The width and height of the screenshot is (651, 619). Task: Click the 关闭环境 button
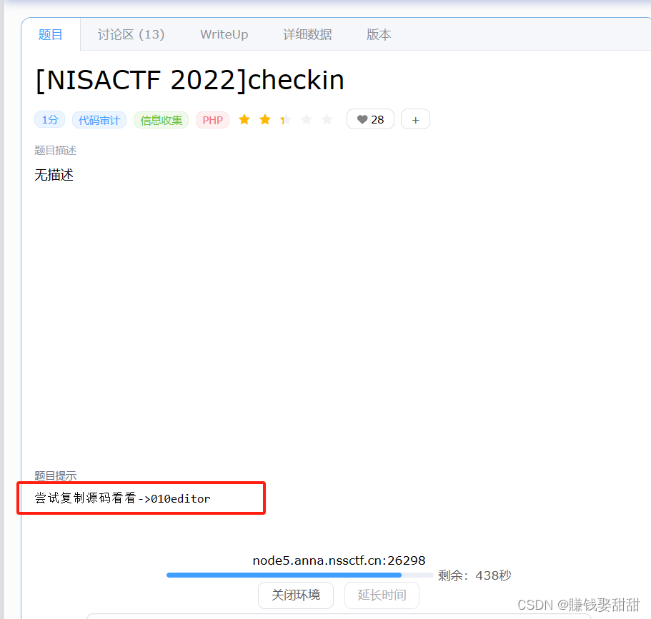tap(295, 595)
